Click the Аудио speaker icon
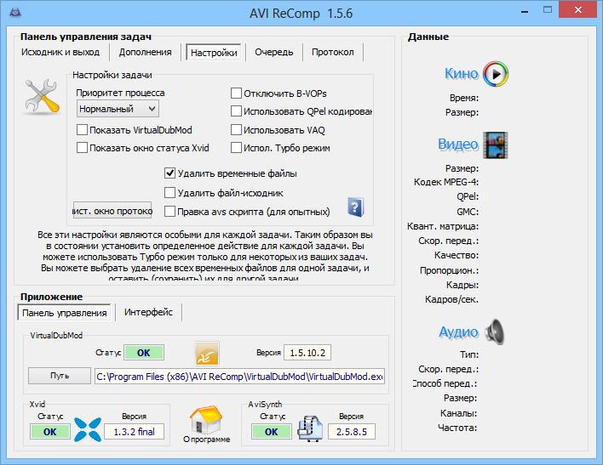 pyautogui.click(x=495, y=332)
